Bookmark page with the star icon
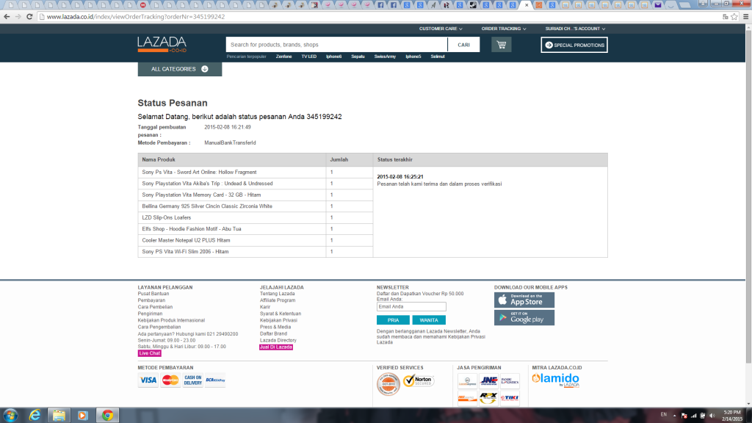 [734, 16]
